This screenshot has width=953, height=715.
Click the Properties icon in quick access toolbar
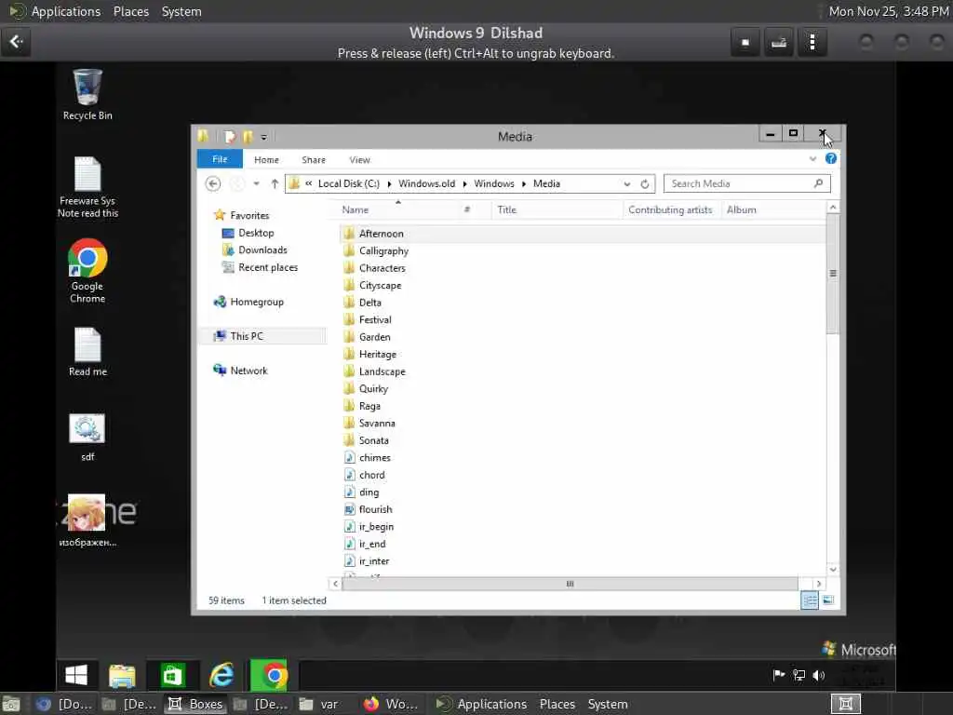[229, 137]
